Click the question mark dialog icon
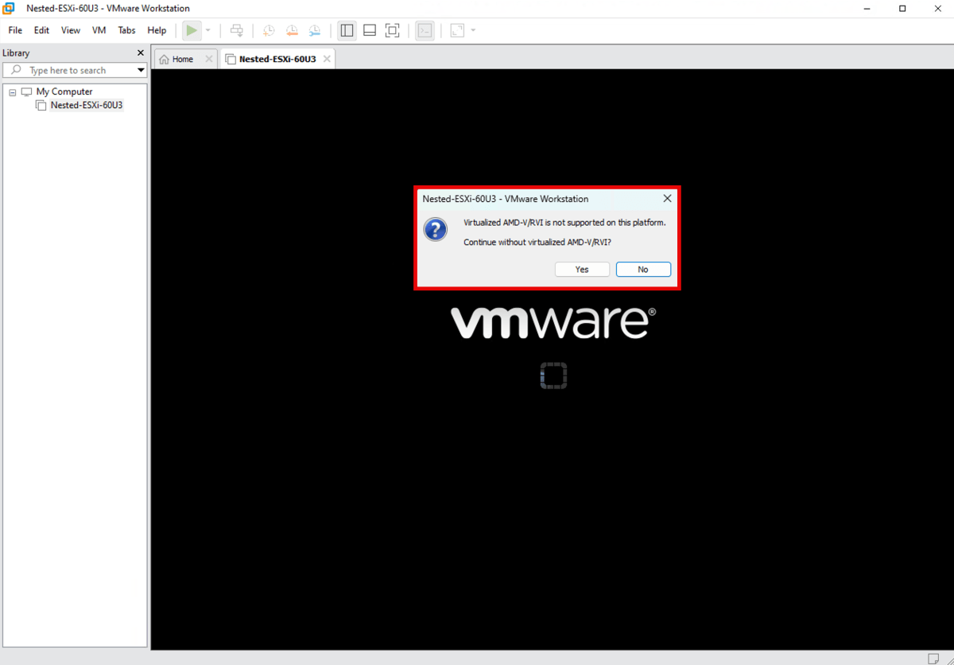This screenshot has height=665, width=954. [x=435, y=231]
